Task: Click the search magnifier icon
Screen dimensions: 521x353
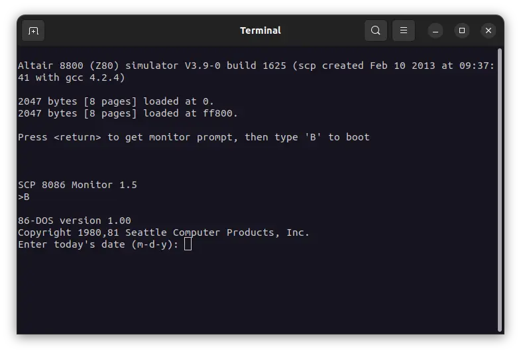Action: point(376,30)
